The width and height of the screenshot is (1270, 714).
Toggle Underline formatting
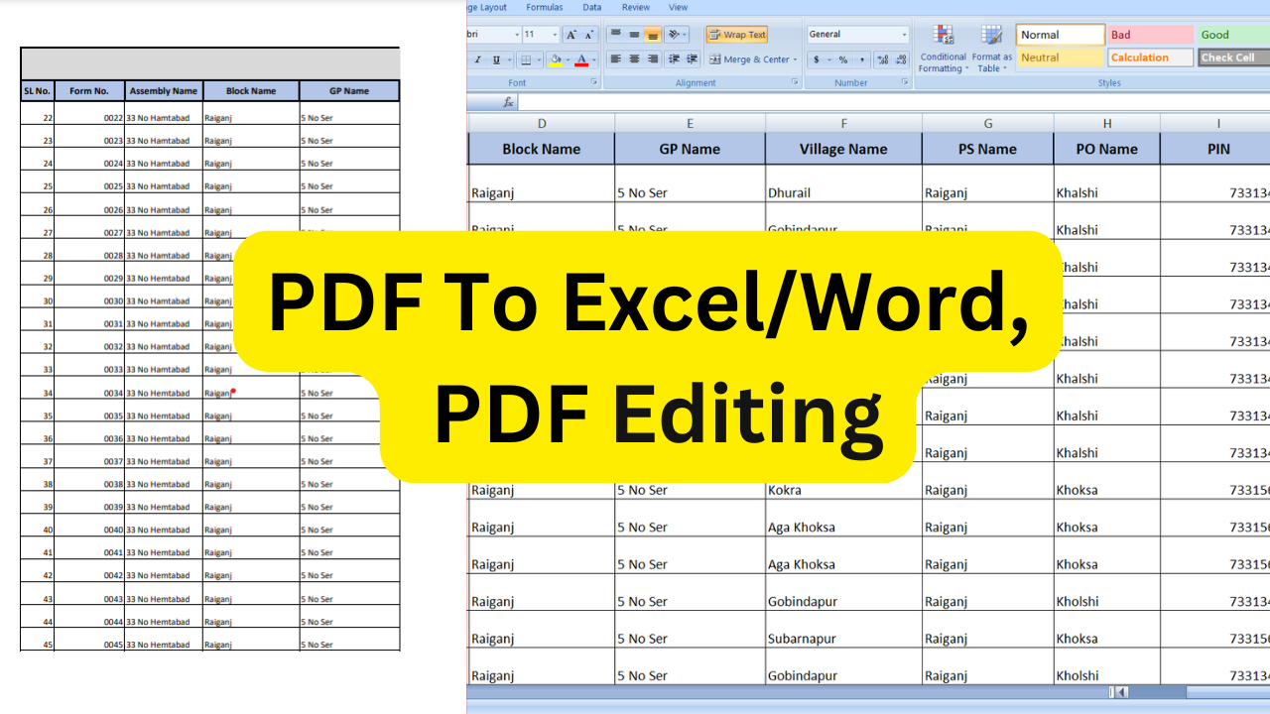click(496, 58)
